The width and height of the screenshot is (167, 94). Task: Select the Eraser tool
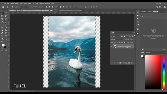point(2,27)
